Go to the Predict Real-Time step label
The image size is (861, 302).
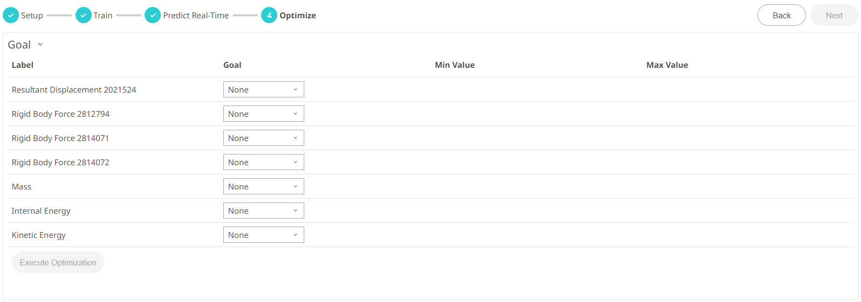pos(196,16)
